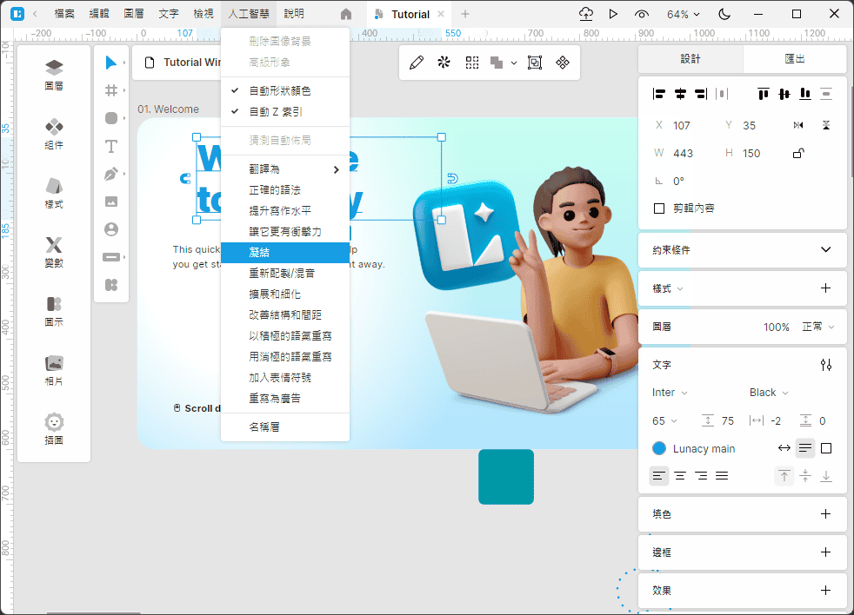The image size is (854, 615).
Task: Open the 圖層 layers panel icon
Action: (x=54, y=75)
